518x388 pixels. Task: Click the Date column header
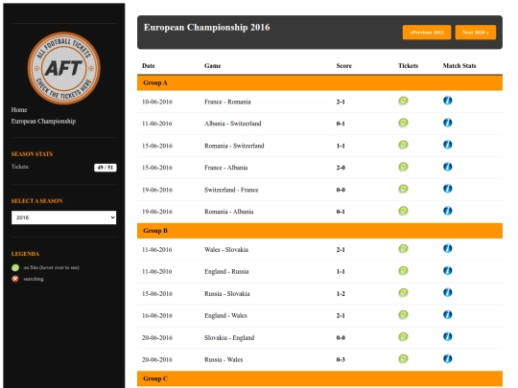[x=149, y=66]
